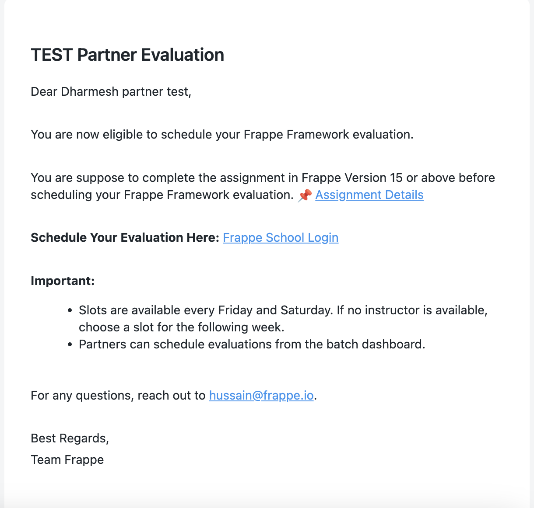Image resolution: width=534 pixels, height=508 pixels.
Task: Click the Best Regards closing line
Action: click(70, 438)
